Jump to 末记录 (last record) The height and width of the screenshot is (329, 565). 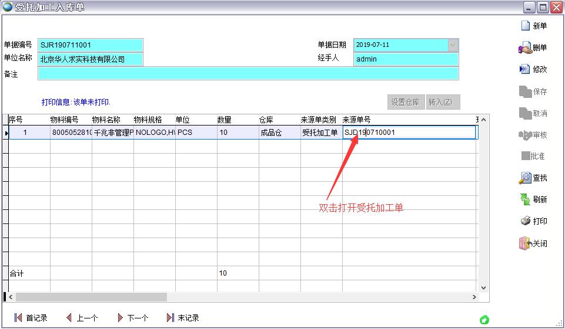[170, 318]
